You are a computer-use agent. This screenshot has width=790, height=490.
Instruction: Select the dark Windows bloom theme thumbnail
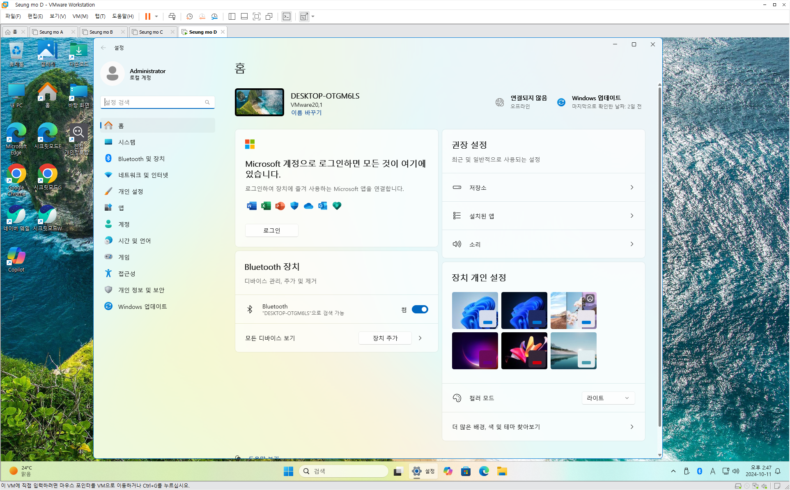click(524, 310)
